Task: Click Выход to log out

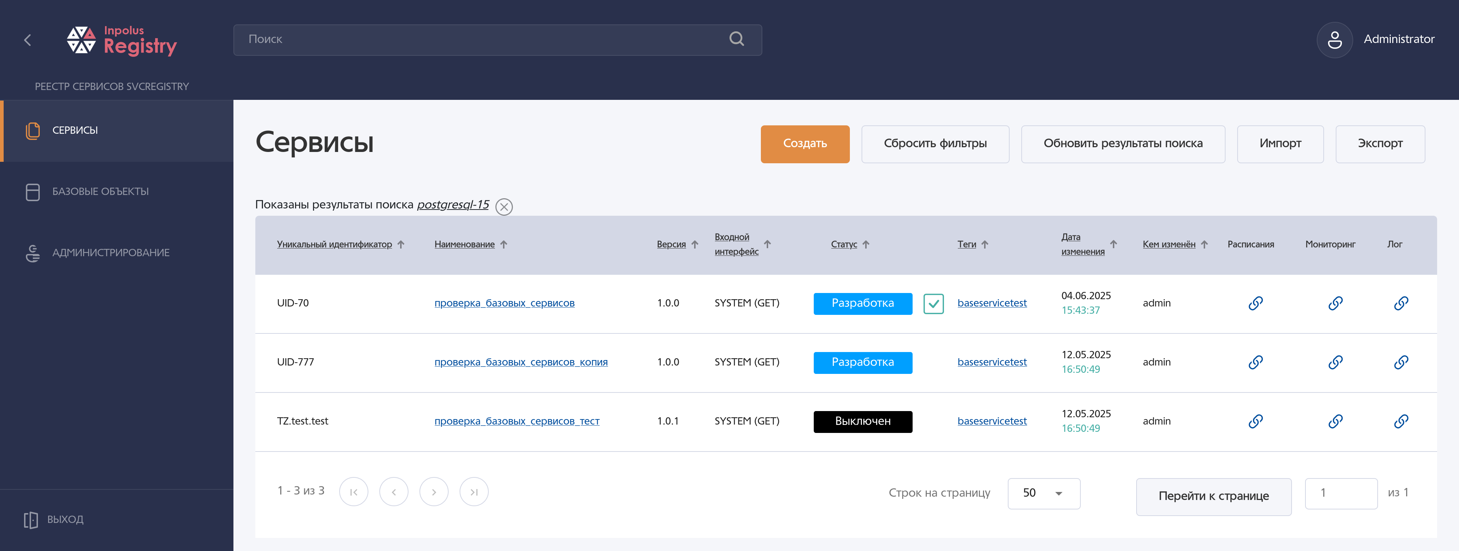Action: pyautogui.click(x=54, y=519)
